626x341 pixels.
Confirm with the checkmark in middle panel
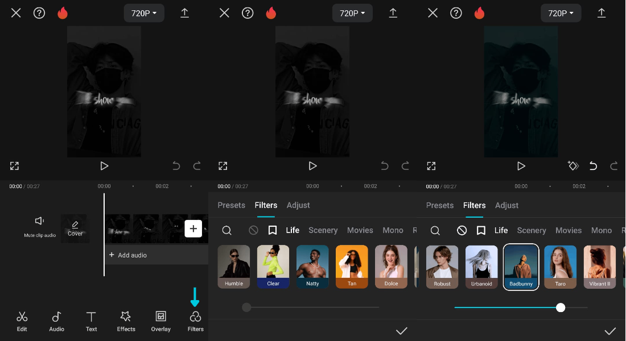click(402, 331)
